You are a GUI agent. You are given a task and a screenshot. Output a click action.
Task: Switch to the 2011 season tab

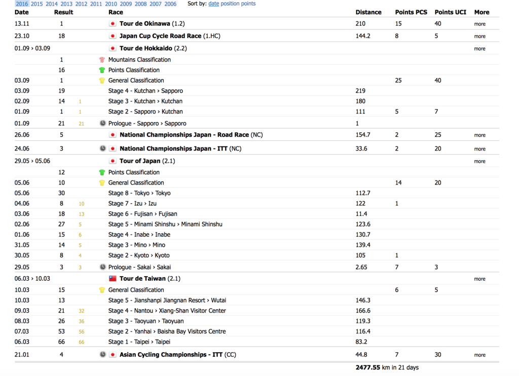(x=96, y=4)
